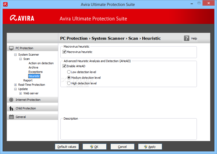Select the Scan tree label

tap(26, 59)
